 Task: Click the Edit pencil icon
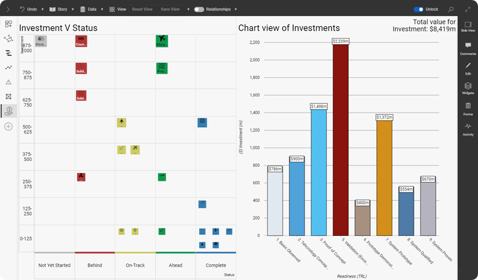click(468, 67)
